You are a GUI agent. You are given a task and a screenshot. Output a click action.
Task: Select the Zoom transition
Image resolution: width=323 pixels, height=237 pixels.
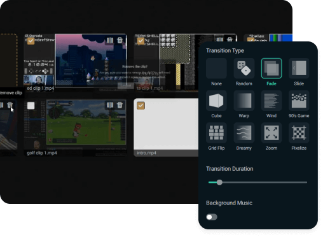pos(271,133)
